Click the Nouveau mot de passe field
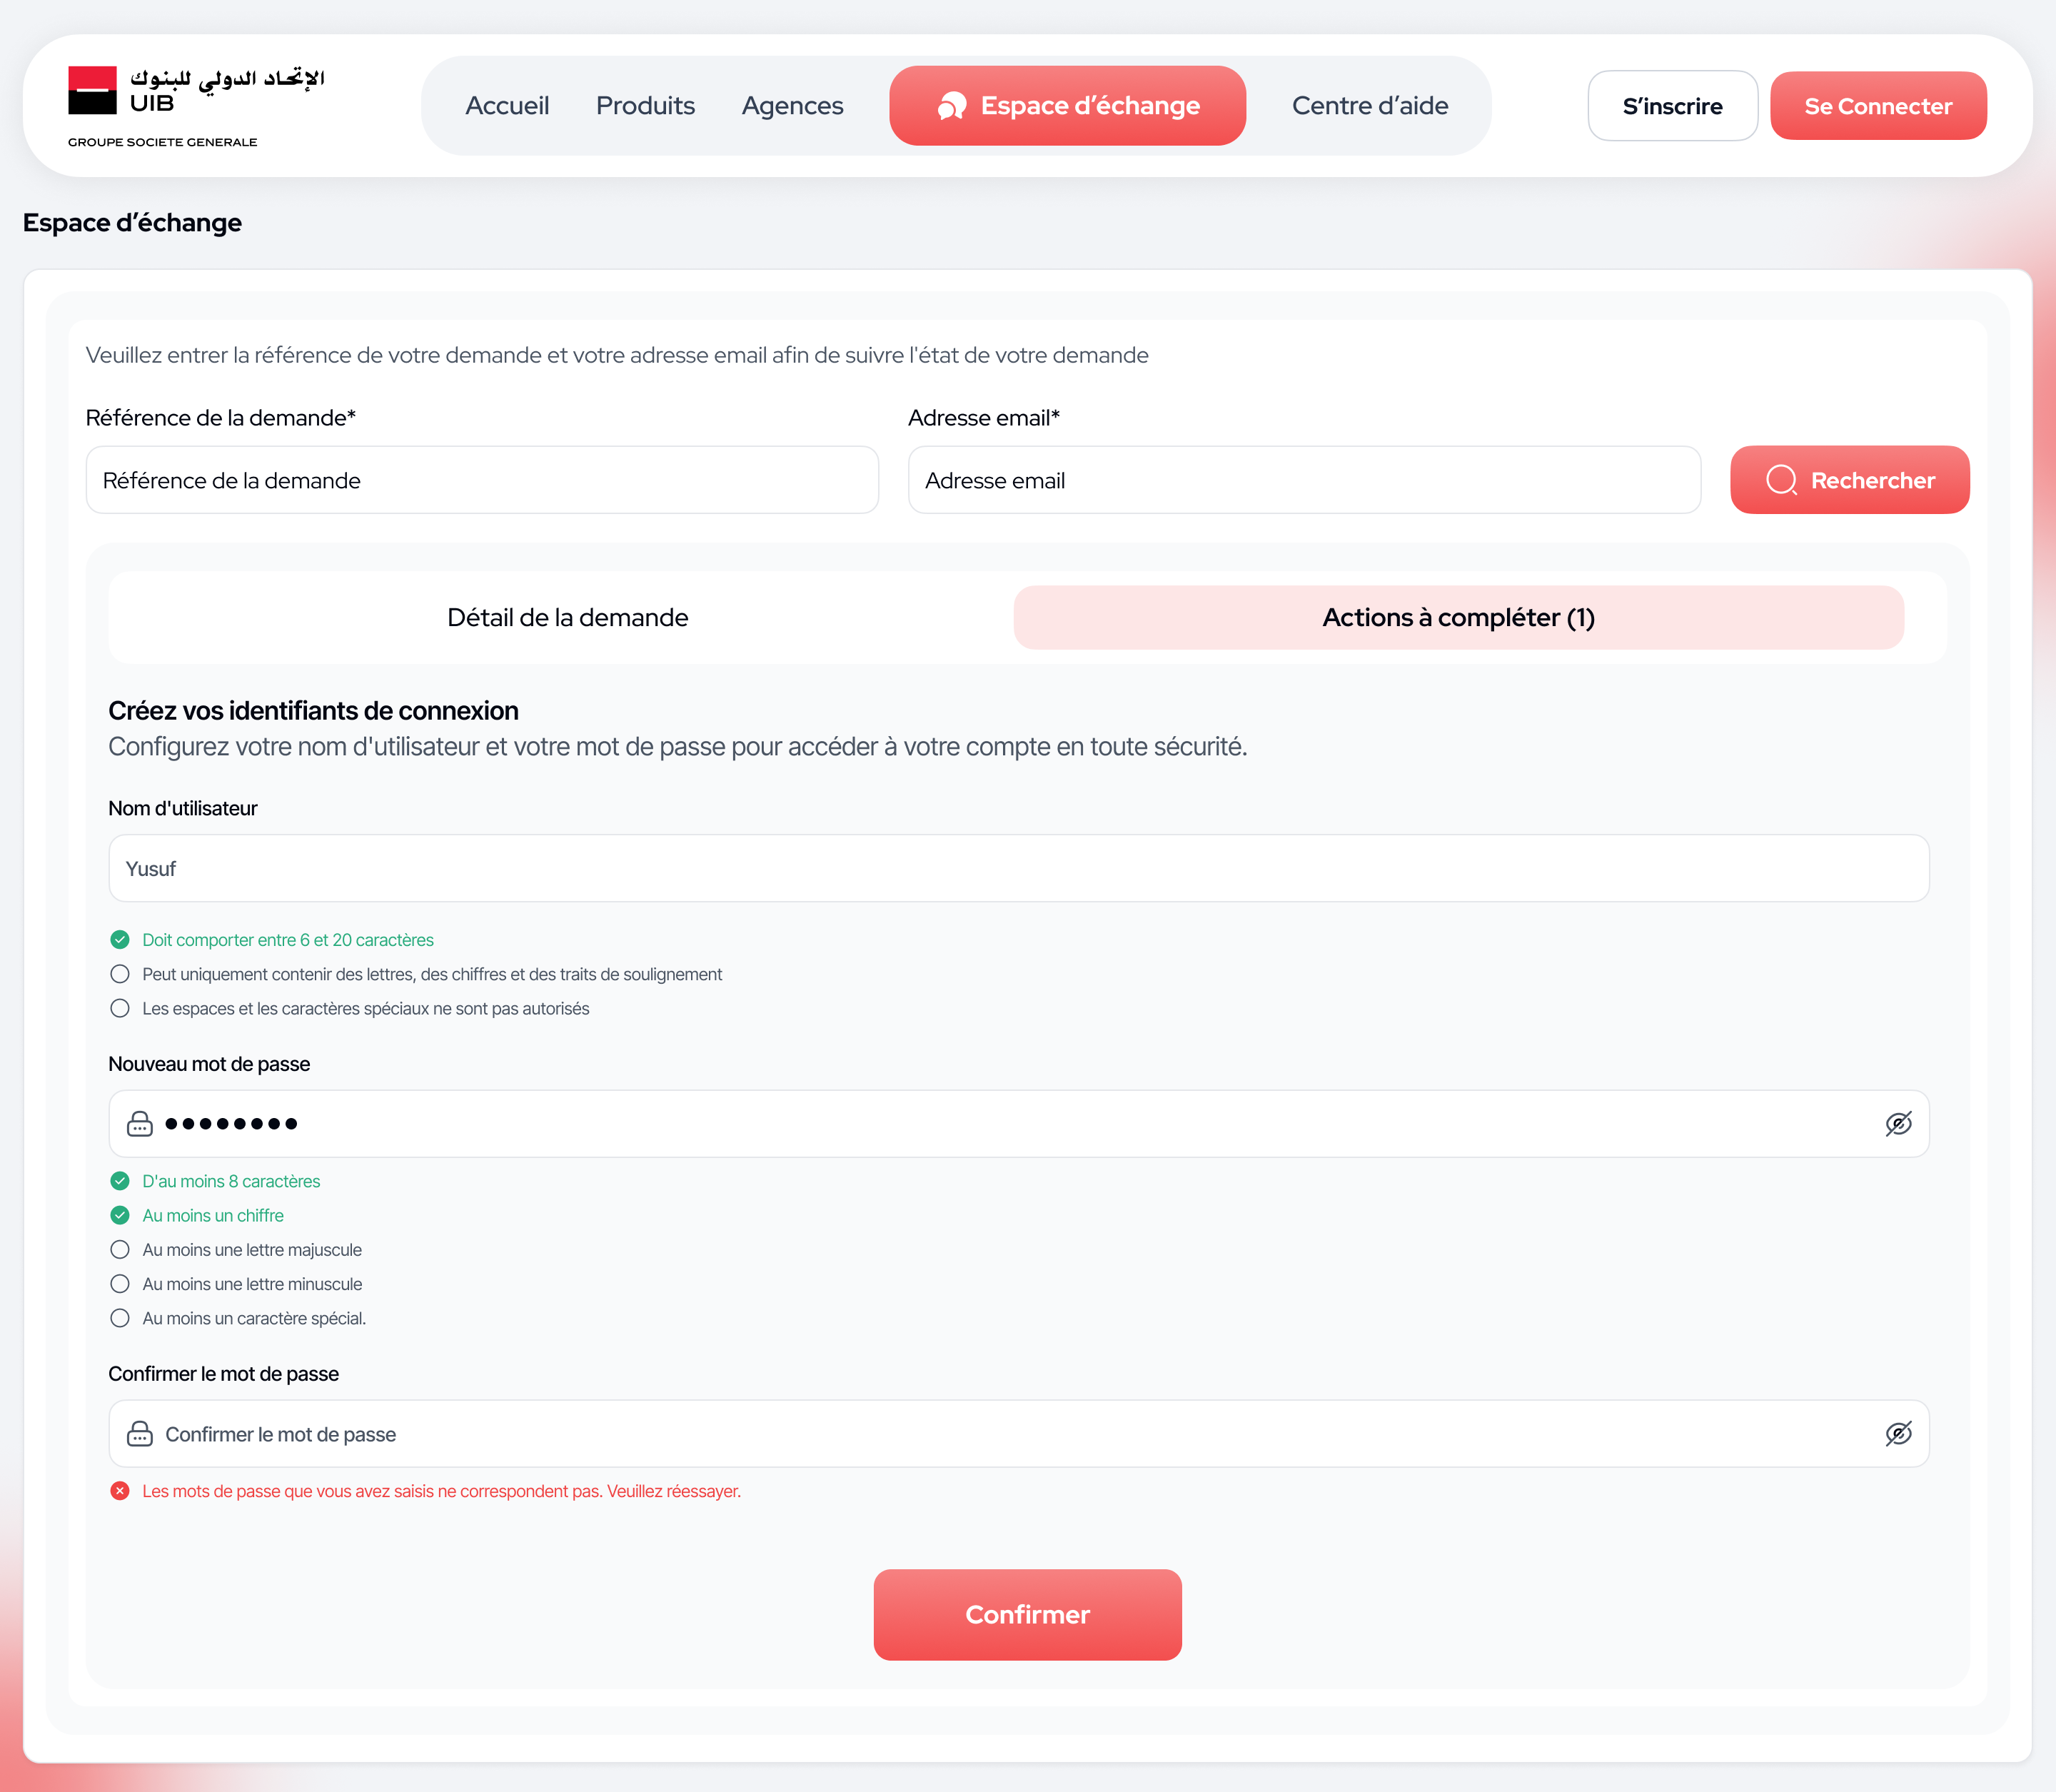 coord(1018,1124)
